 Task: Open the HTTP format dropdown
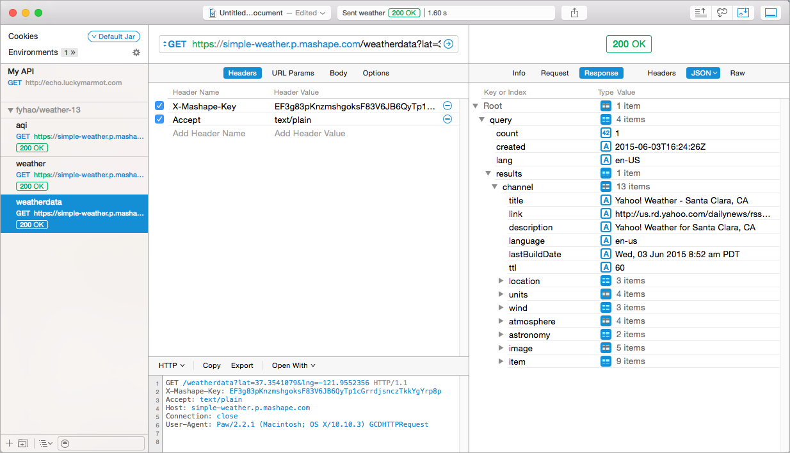pyautogui.click(x=172, y=365)
